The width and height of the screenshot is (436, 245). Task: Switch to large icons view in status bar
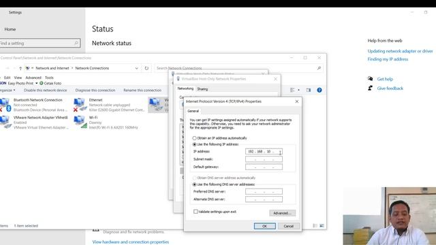pyautogui.click(x=322, y=225)
